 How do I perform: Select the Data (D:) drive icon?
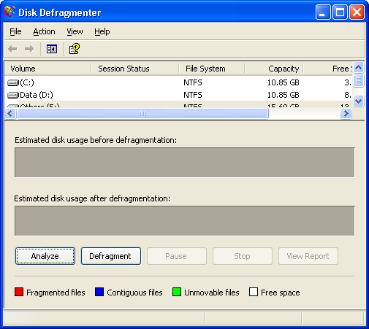13,95
